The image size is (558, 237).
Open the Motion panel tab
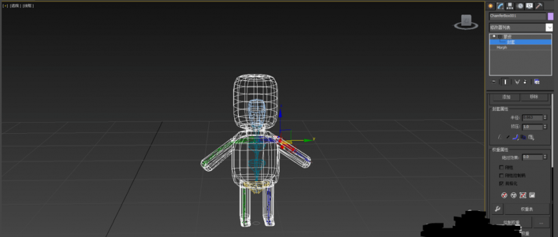(520, 6)
